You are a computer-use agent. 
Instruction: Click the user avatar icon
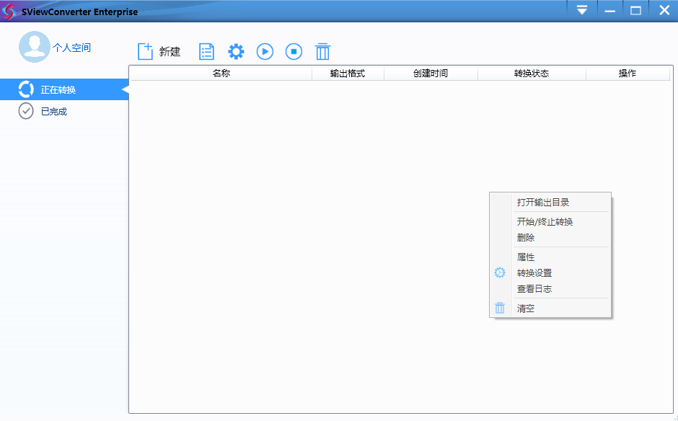click(34, 47)
